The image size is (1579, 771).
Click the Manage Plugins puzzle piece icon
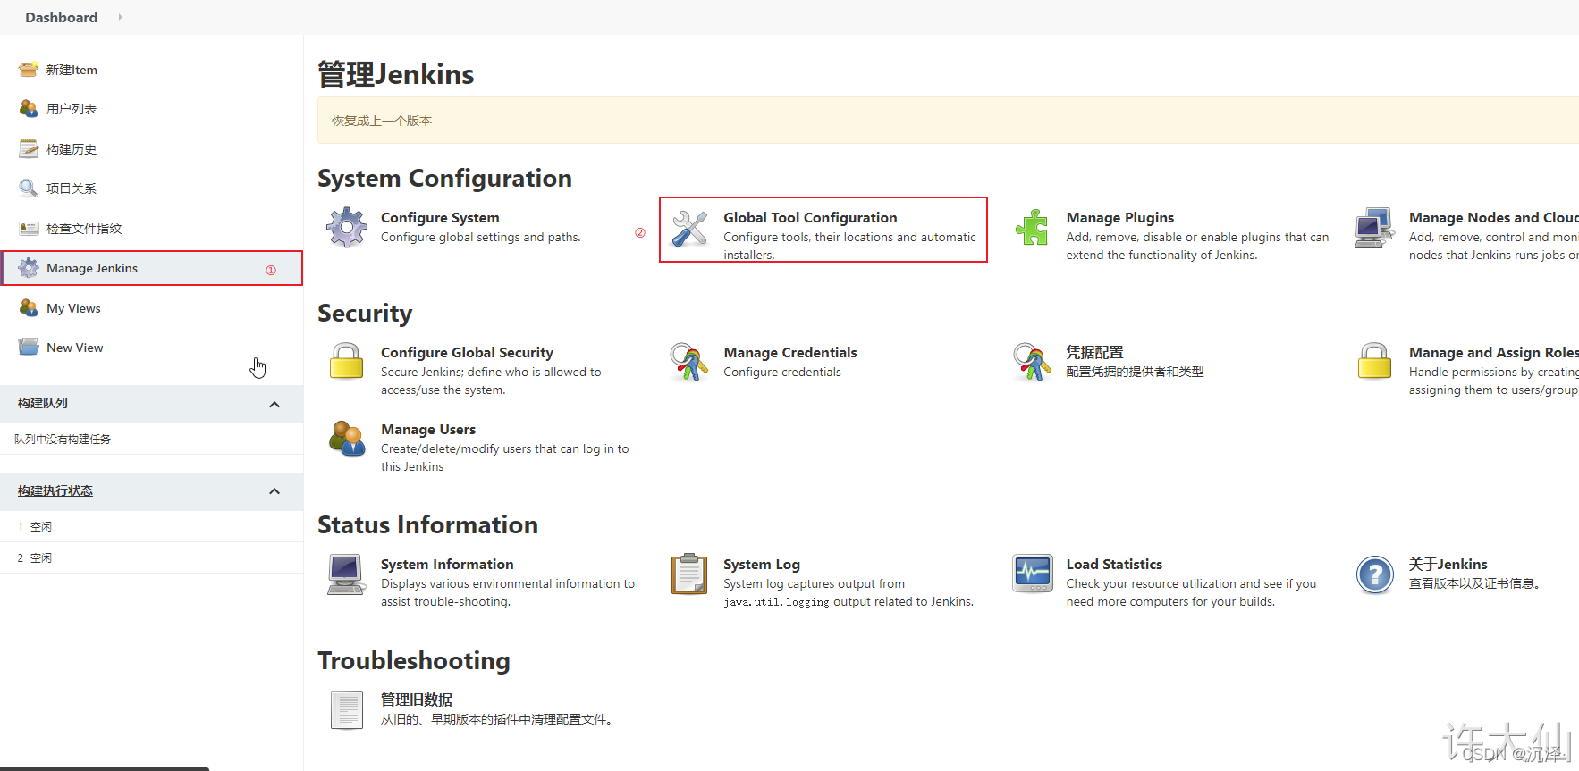1032,227
